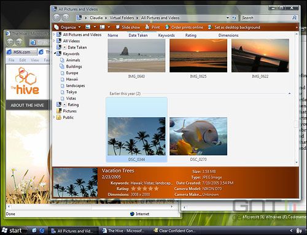The height and width of the screenshot is (235, 307).
Task: Click Order prints online
Action: point(184,27)
